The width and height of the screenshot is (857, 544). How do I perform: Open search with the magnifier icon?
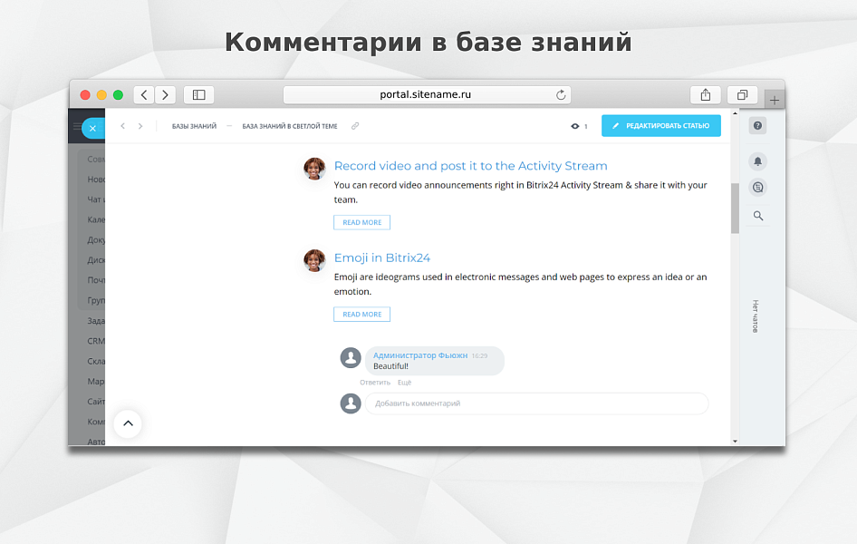point(757,216)
